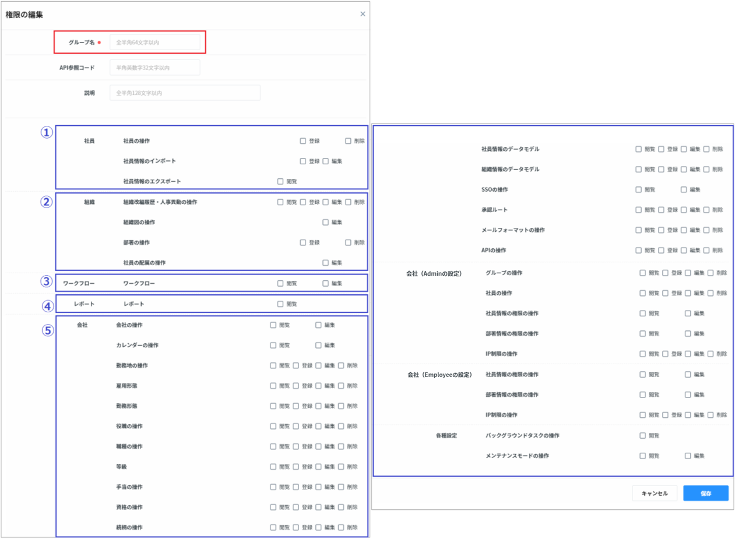Check 閲覧 for バックグラウンドタスクの操作
The height and width of the screenshot is (539, 735).
coord(643,435)
